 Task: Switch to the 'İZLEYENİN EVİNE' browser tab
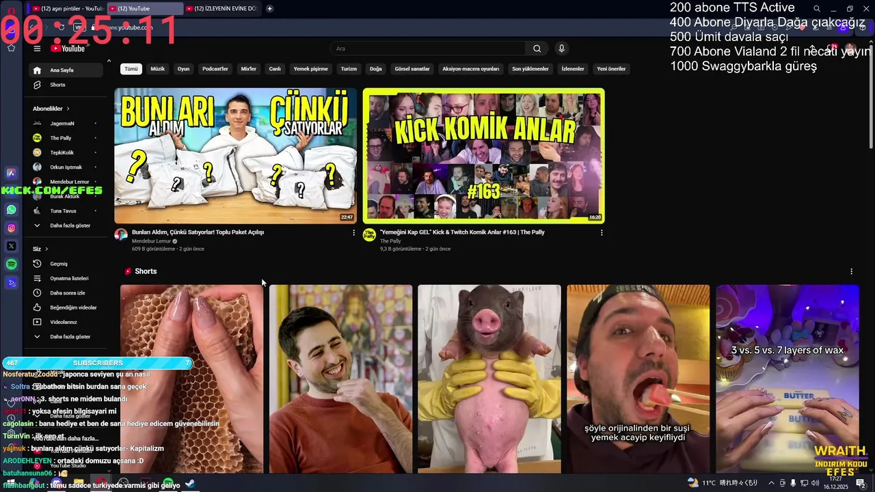click(x=221, y=8)
